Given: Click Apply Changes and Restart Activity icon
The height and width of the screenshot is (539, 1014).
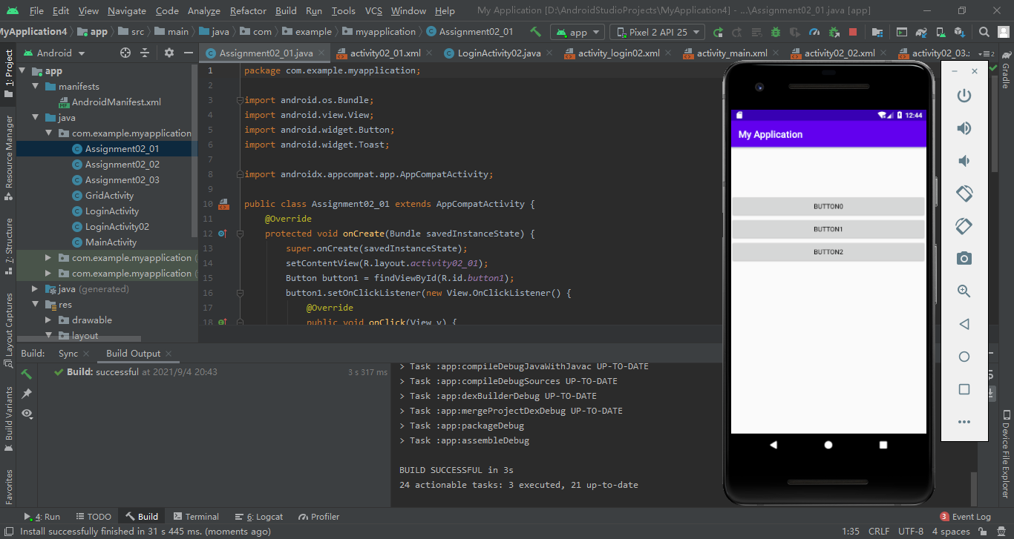Looking at the screenshot, I should 737,32.
